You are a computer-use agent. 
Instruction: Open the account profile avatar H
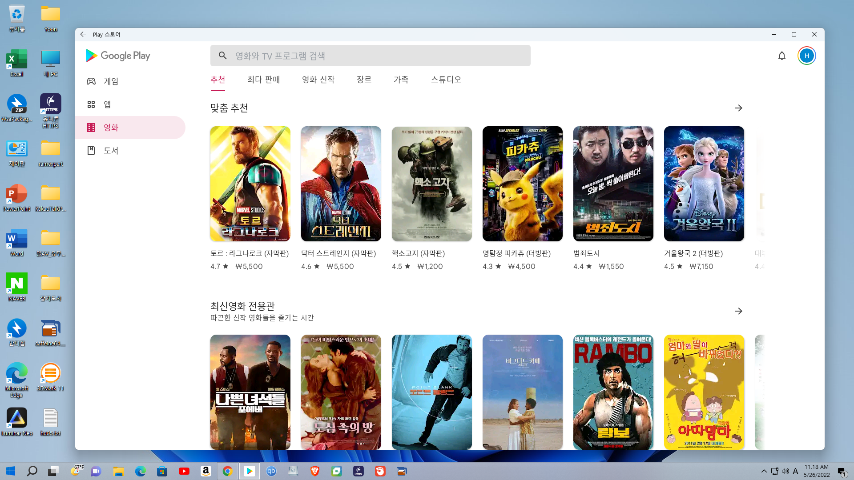coord(806,56)
